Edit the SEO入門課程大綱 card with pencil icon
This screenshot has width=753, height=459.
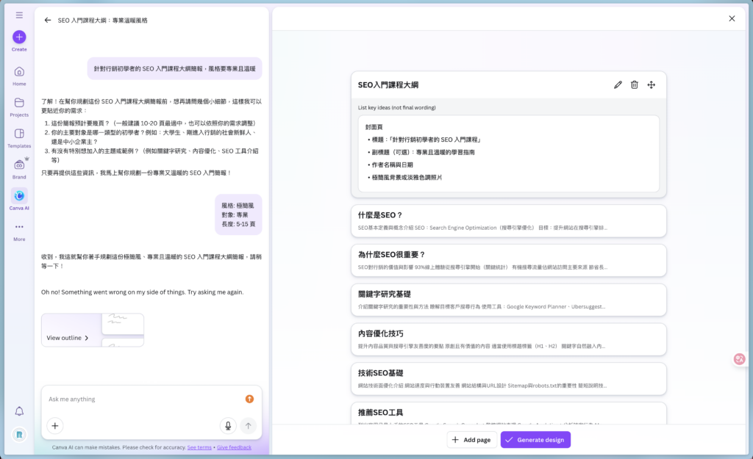click(x=618, y=85)
